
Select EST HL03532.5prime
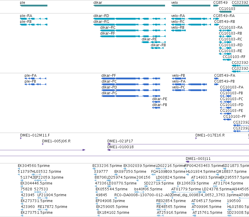click(x=36, y=175)
